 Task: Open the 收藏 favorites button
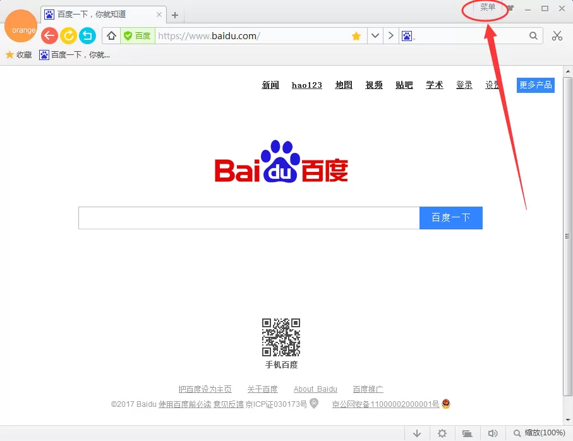point(19,55)
